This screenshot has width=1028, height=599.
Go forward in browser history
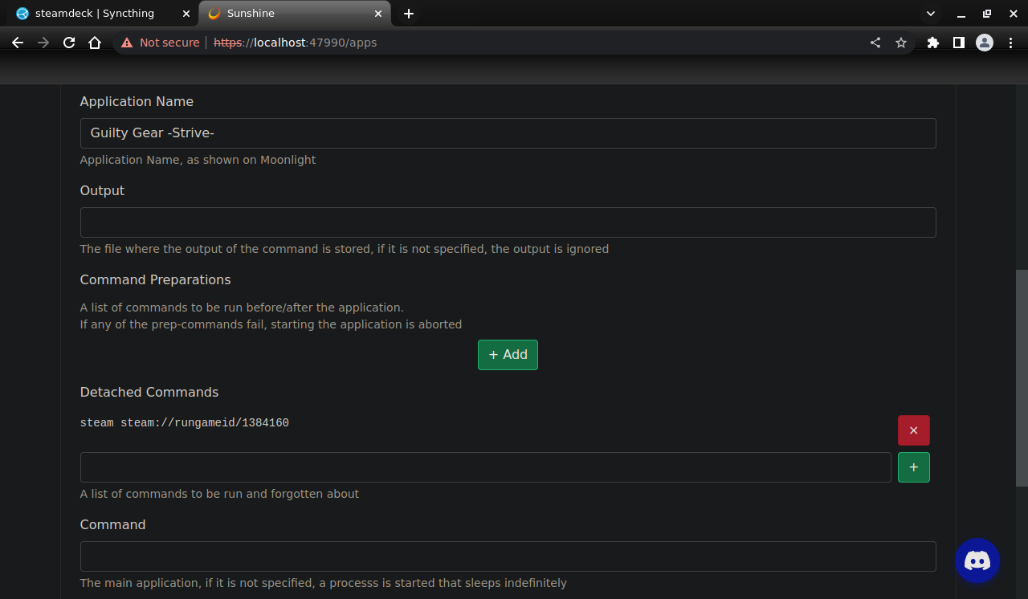pyautogui.click(x=43, y=43)
